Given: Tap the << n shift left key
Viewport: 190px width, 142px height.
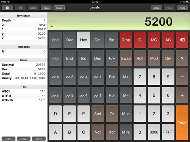Looking at the screenshot, I should click(55, 77).
